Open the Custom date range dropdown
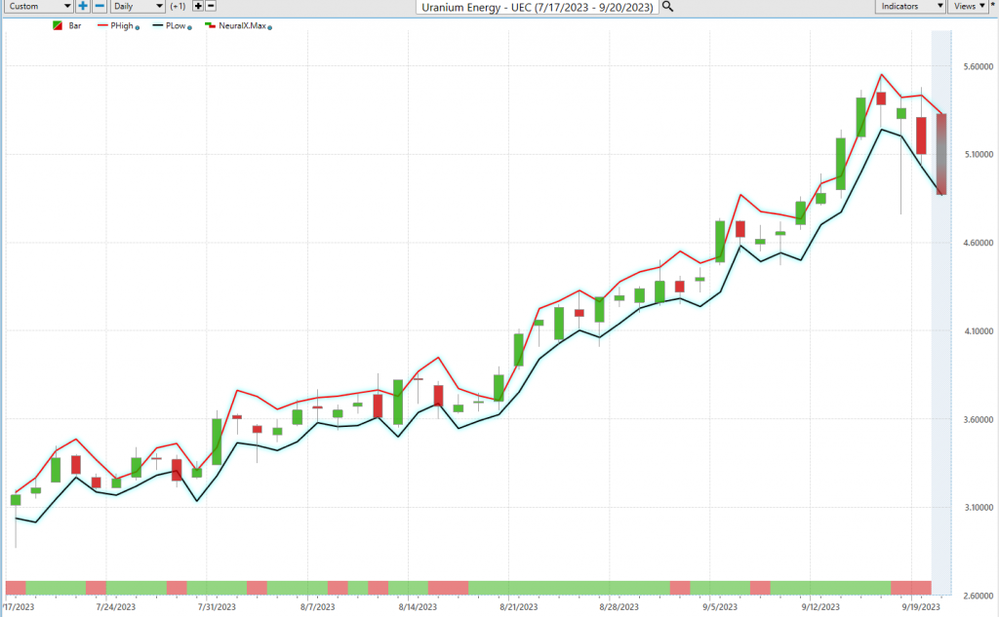The height and width of the screenshot is (617, 999). [x=39, y=7]
